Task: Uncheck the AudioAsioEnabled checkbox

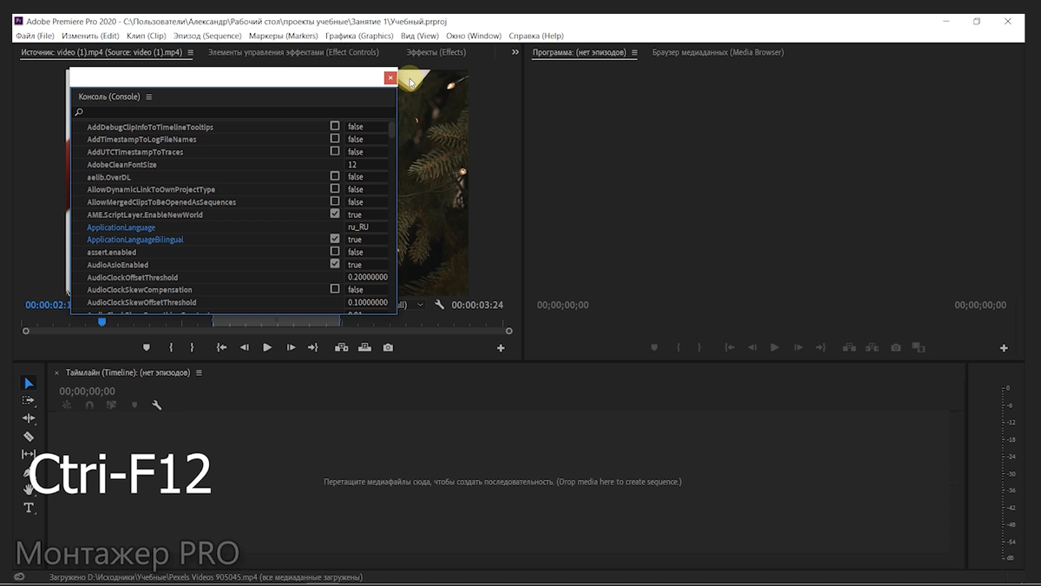Action: point(334,264)
